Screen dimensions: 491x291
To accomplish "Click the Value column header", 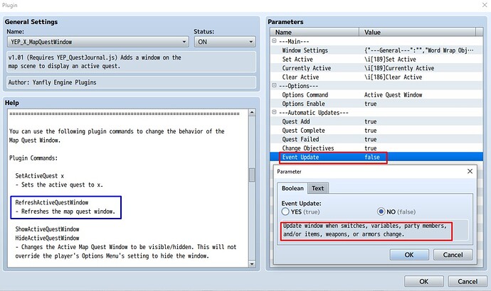I will pos(420,33).
